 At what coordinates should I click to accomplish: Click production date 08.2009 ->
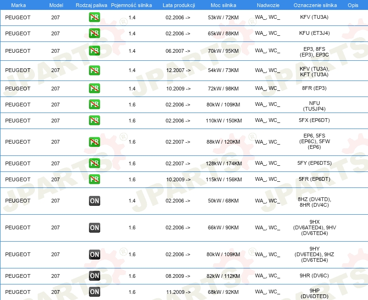point(178,276)
